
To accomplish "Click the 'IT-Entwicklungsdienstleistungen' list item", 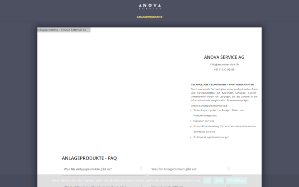I will pos(211,137).
